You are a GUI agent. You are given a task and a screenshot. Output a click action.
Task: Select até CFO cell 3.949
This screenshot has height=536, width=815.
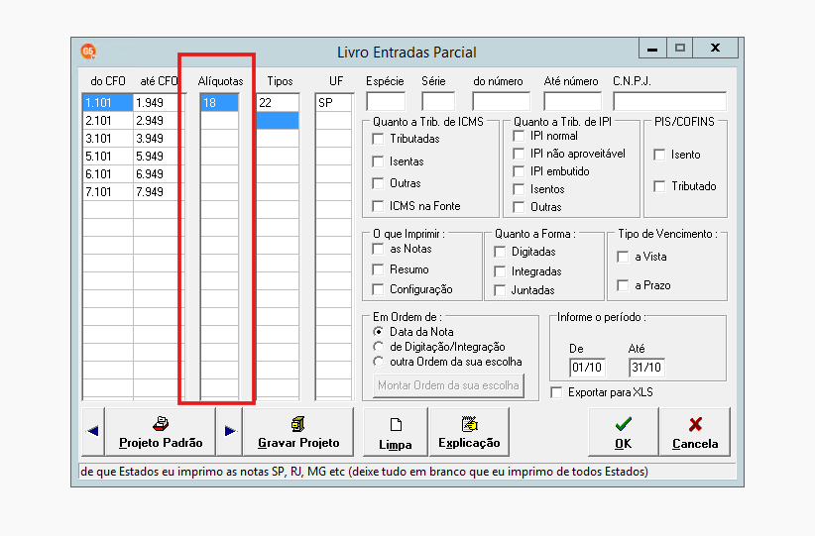pos(159,139)
